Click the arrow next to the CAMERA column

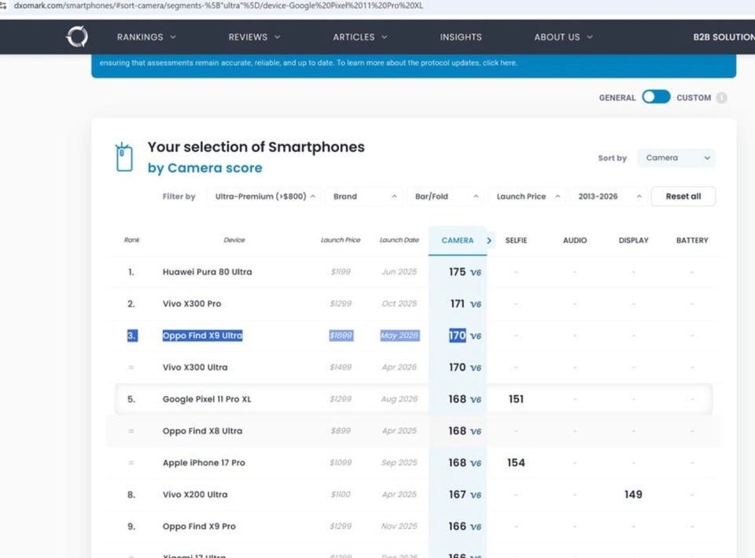click(489, 241)
